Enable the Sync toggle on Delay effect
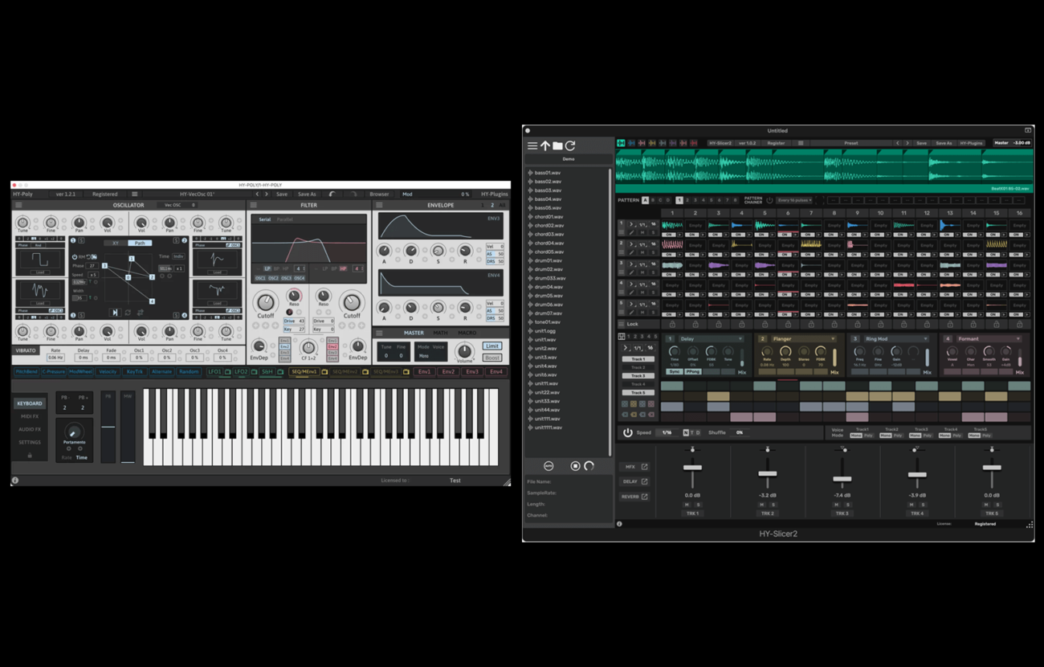Screen dimensions: 1044x667 (675, 372)
